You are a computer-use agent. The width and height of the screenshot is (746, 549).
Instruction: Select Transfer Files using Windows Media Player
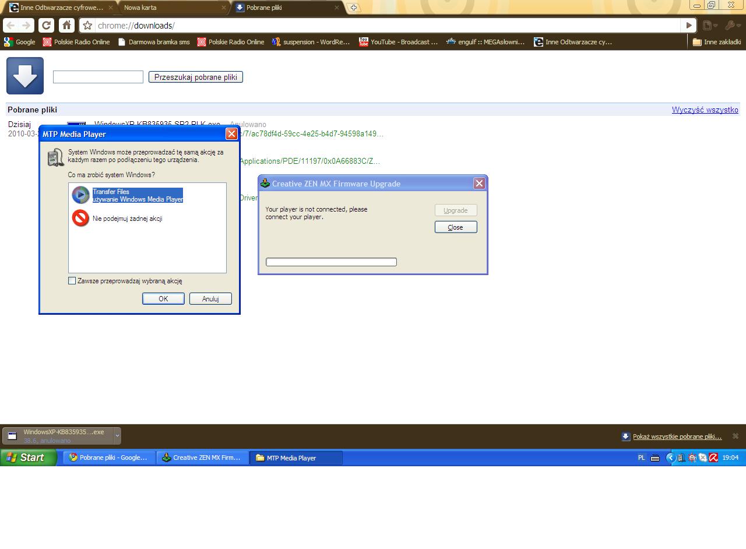click(x=138, y=195)
